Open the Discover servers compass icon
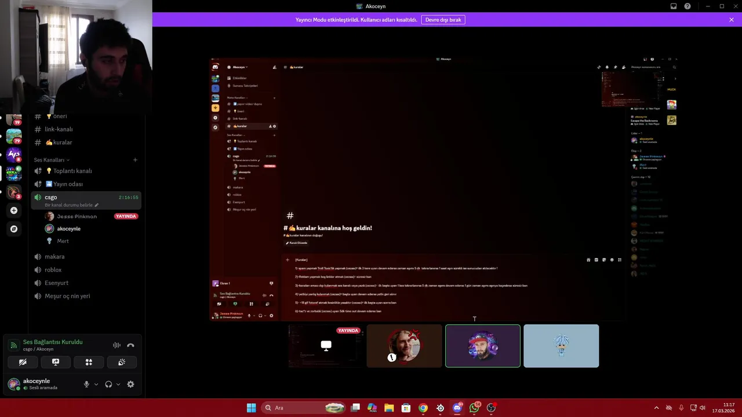 14,229
